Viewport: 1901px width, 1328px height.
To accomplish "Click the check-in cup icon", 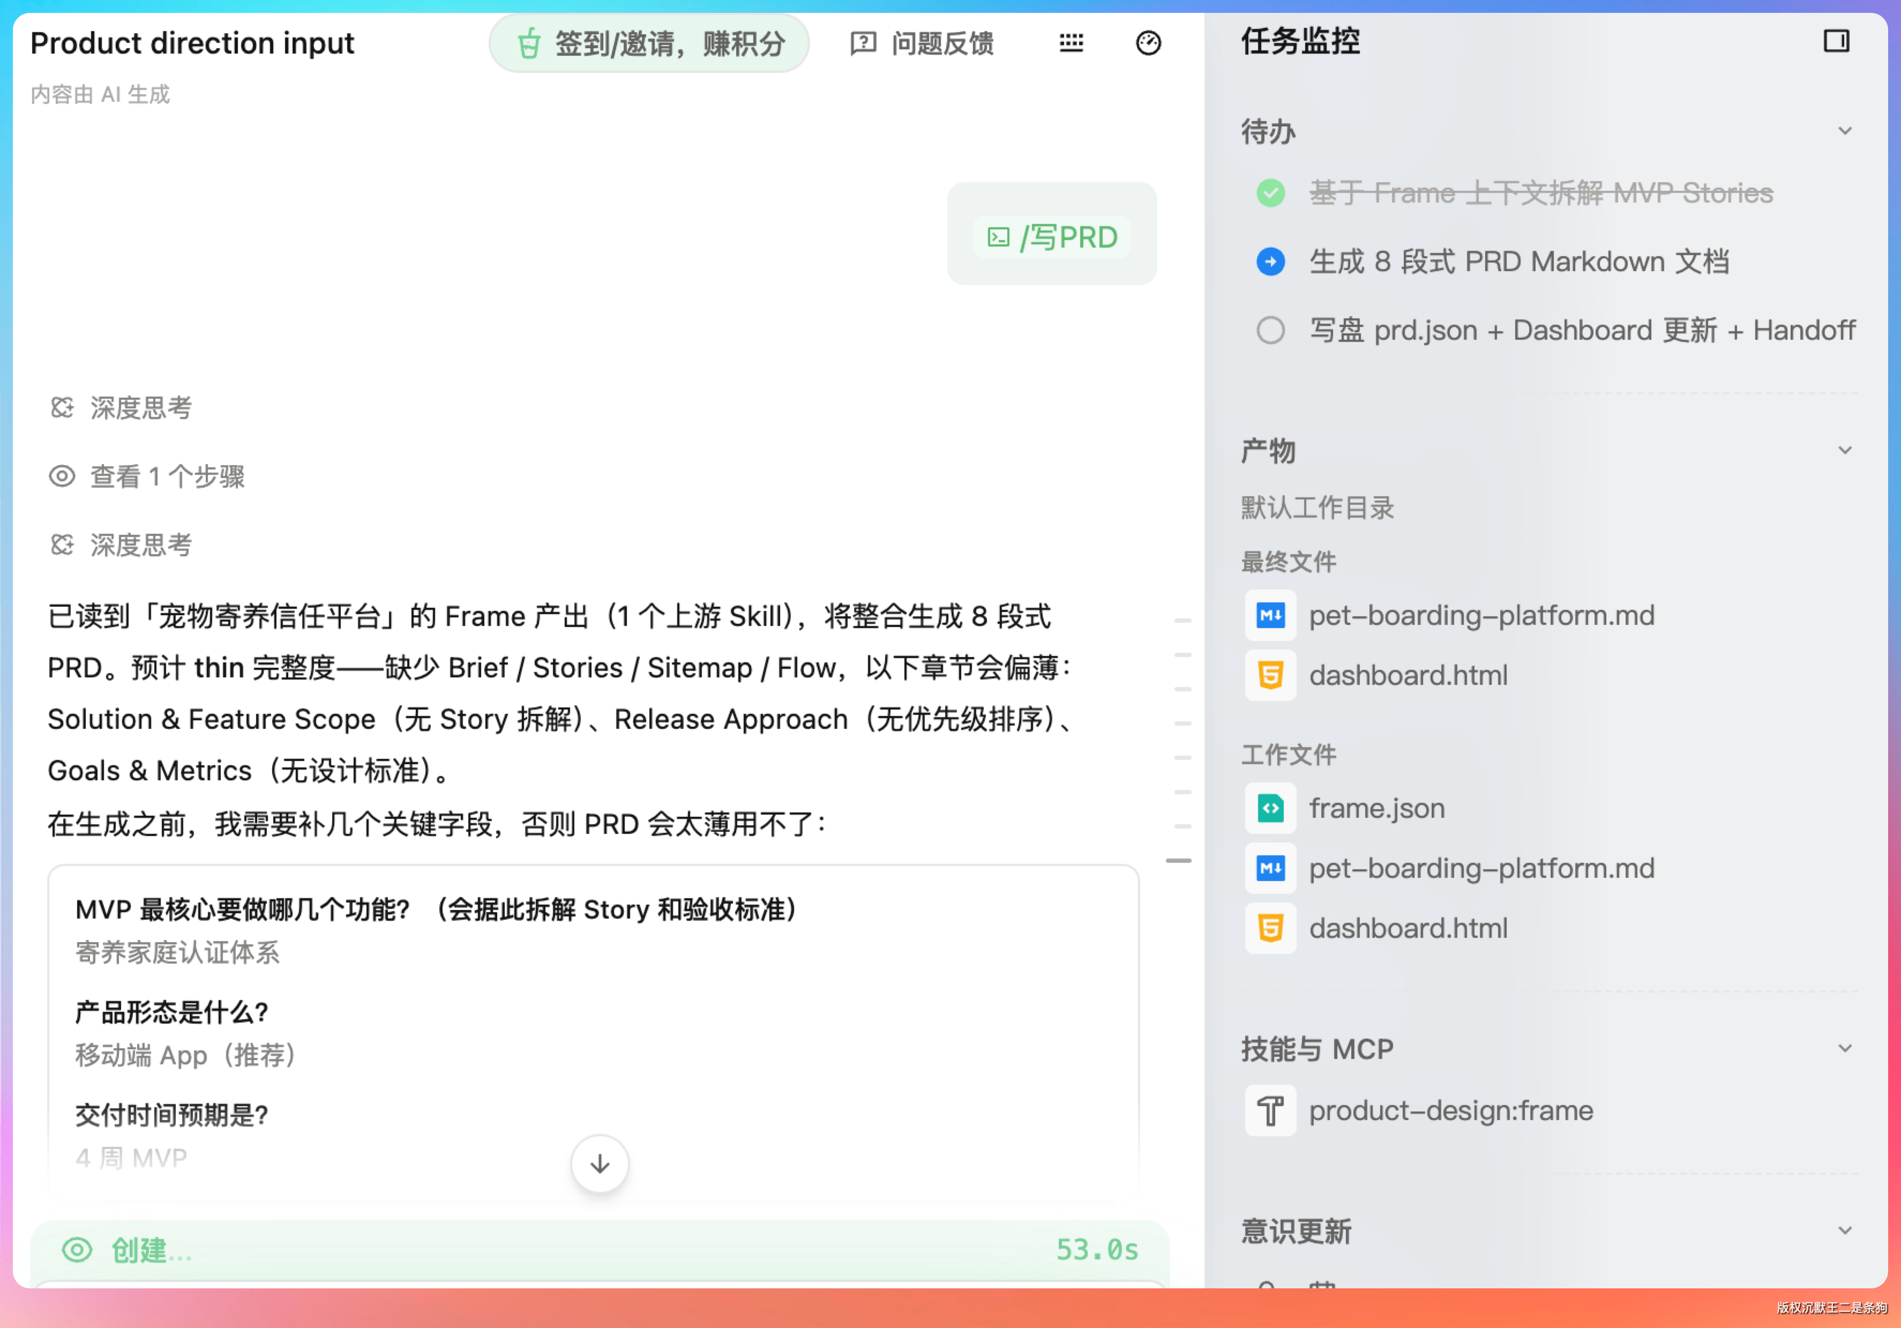I will [x=529, y=43].
